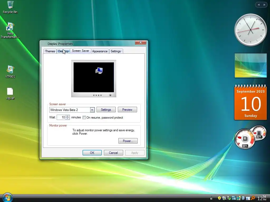Cancel the Display Properties dialog

(113, 153)
